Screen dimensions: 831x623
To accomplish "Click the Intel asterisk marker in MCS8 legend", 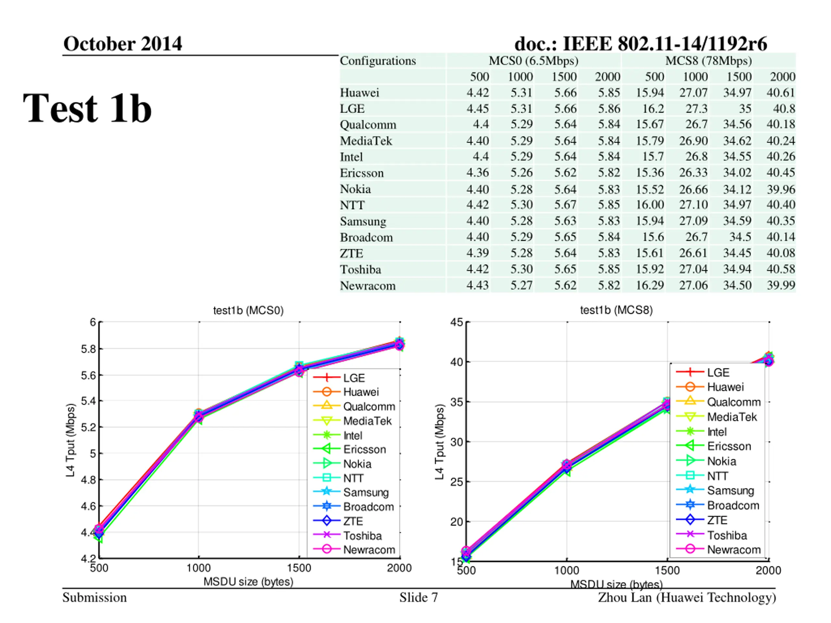I will coord(690,431).
